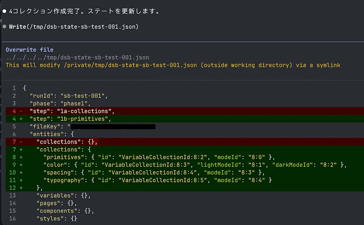Click the symlink warning line in yellow

coord(173,65)
